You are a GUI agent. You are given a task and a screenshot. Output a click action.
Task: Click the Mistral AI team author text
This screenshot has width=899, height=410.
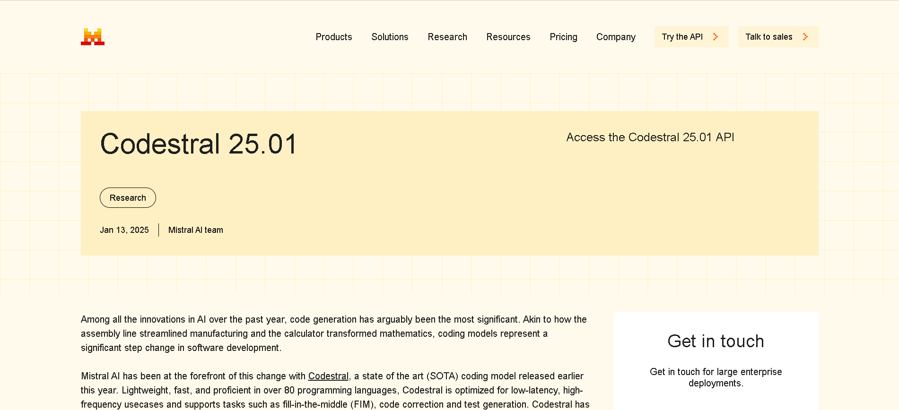click(196, 230)
